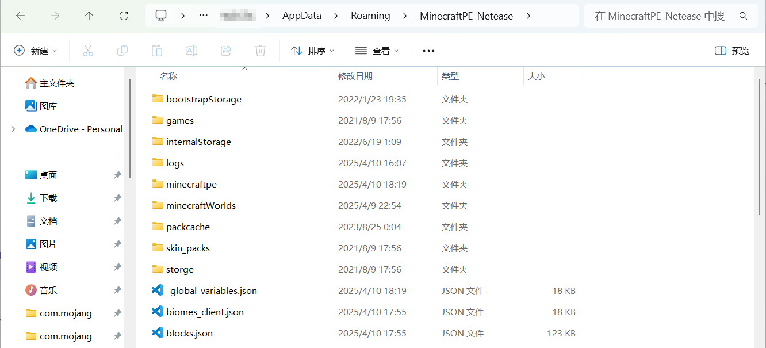Click the forward navigation arrow
This screenshot has width=766, height=348.
[x=55, y=16]
